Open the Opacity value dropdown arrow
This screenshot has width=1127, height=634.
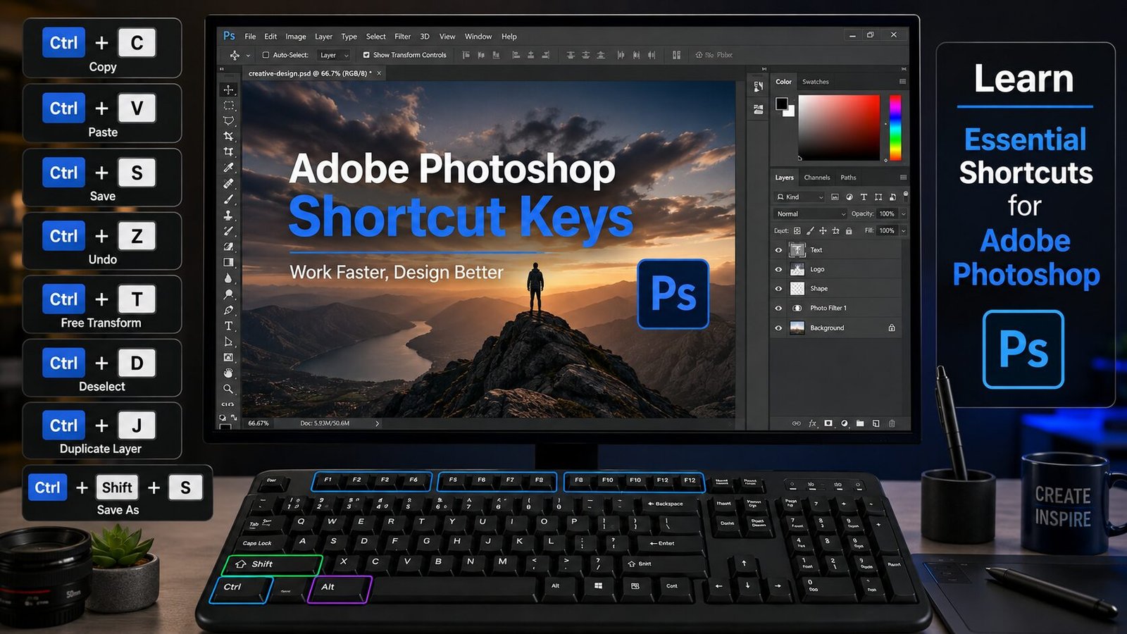tap(904, 214)
